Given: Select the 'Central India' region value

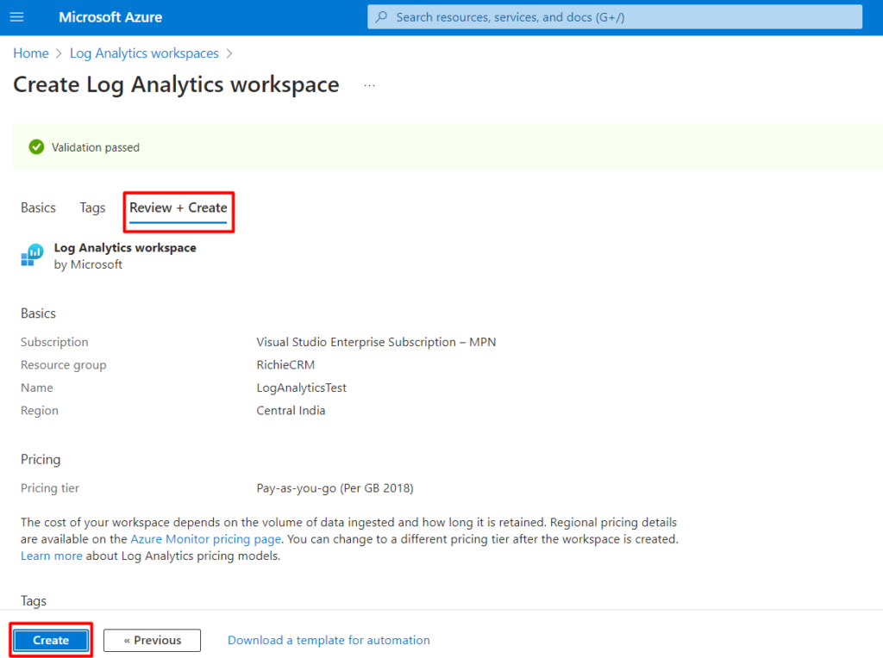Looking at the screenshot, I should pyautogui.click(x=291, y=411).
